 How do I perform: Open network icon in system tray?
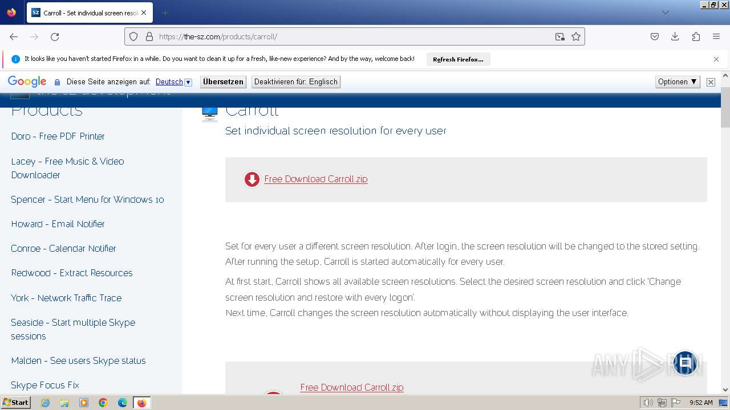click(662, 403)
